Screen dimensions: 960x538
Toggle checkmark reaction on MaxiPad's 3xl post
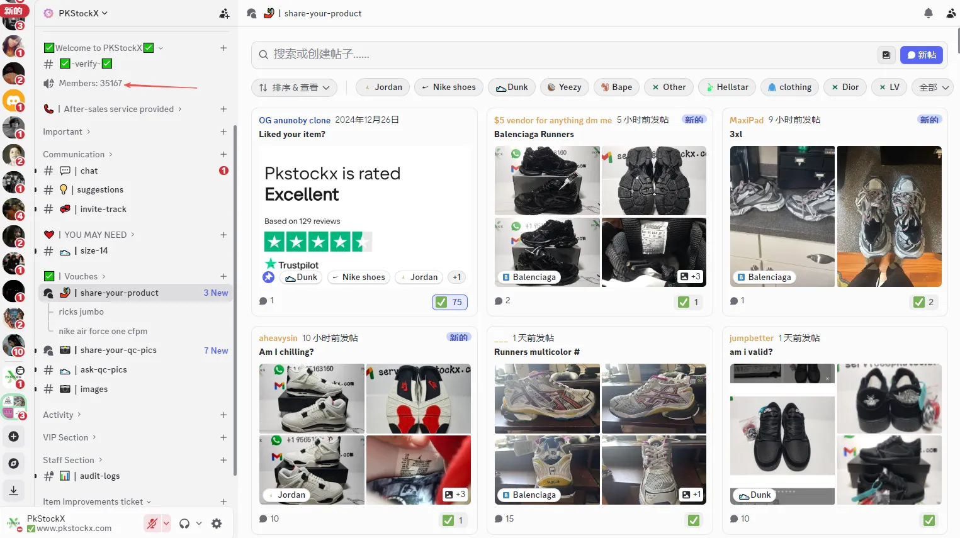(x=924, y=302)
